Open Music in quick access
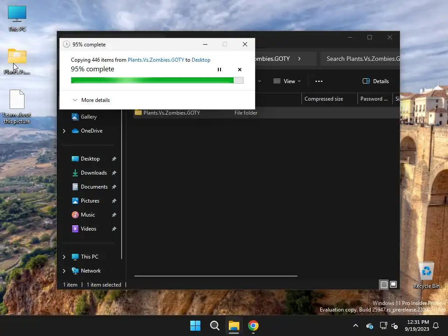This screenshot has height=336, width=448. 87,214
